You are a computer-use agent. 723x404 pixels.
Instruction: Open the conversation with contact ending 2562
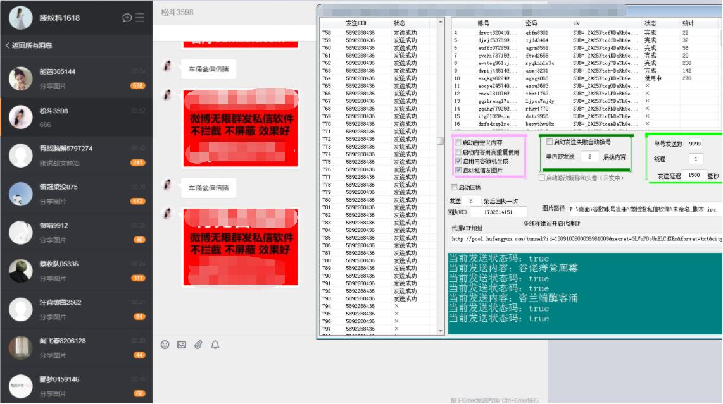[77, 309]
